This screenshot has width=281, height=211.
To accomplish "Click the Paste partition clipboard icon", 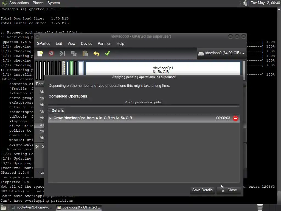I will pyautogui.click(x=85, y=54).
